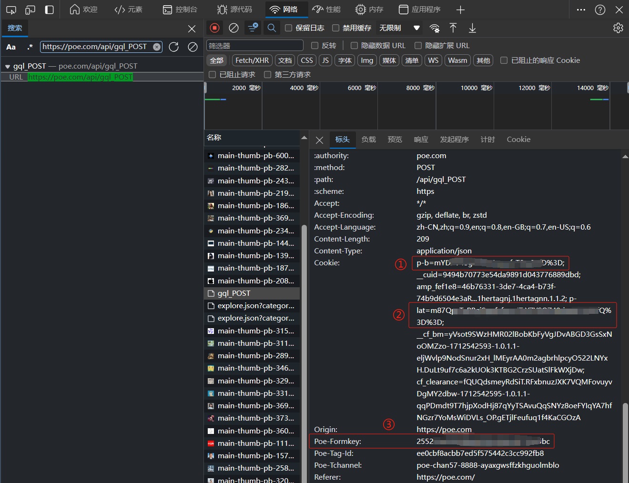Select gql_POST request in list

click(252, 293)
